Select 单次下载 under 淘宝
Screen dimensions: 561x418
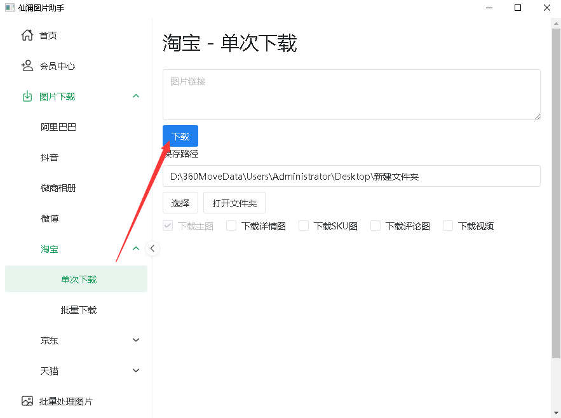pyautogui.click(x=76, y=279)
